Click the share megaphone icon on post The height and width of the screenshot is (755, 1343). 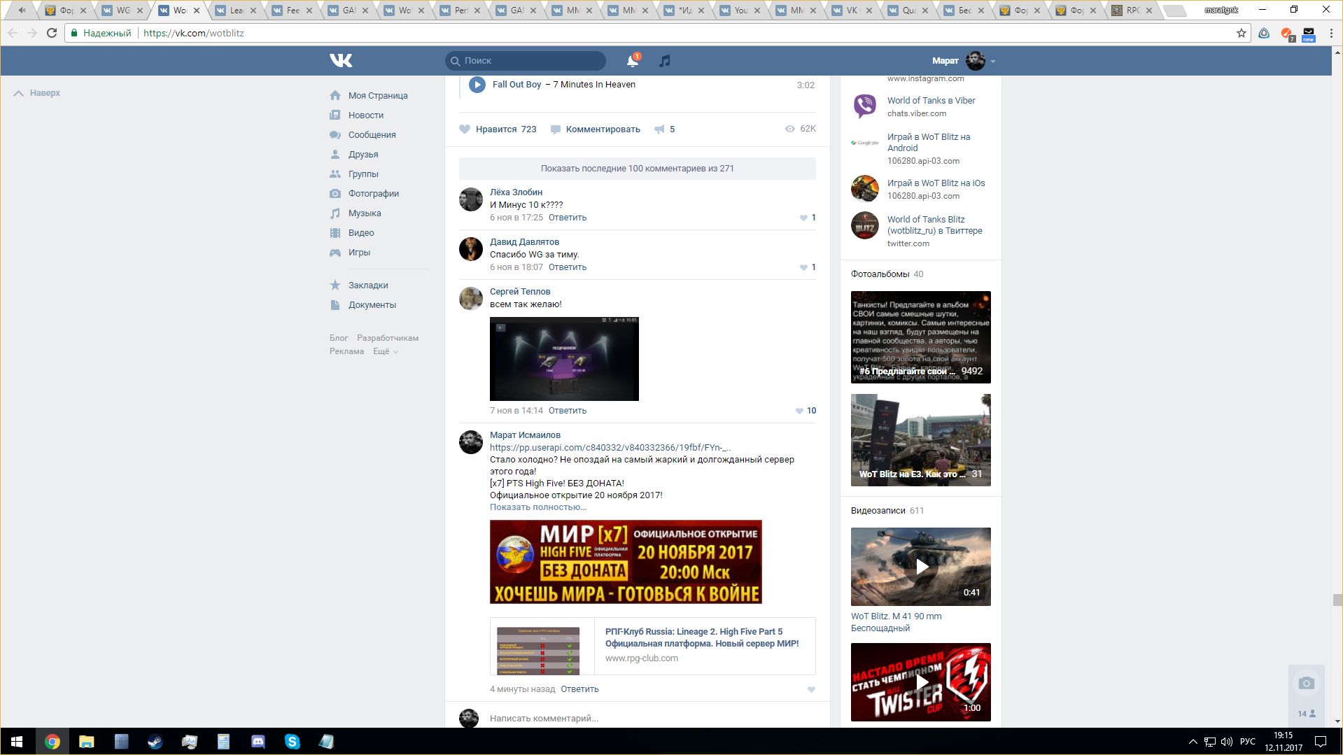tap(659, 129)
